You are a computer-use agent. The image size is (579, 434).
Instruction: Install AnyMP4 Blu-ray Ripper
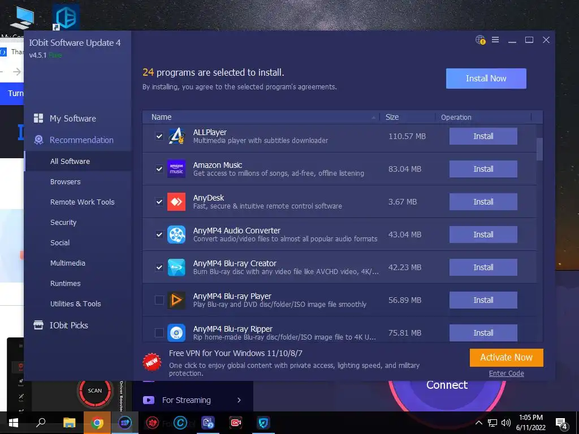click(x=483, y=333)
